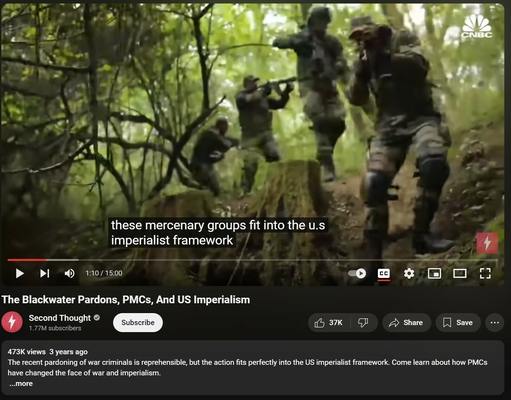Expand the description with ...more

pos(21,383)
